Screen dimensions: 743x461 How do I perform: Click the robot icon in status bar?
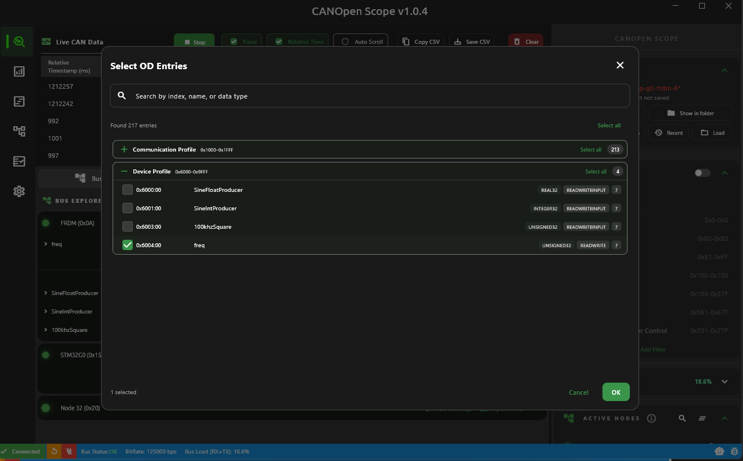[719, 451]
